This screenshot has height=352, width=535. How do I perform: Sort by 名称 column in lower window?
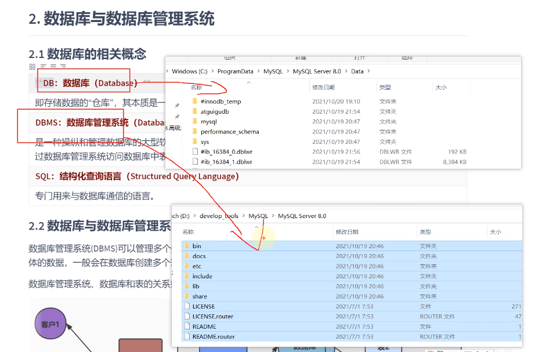(x=188, y=232)
